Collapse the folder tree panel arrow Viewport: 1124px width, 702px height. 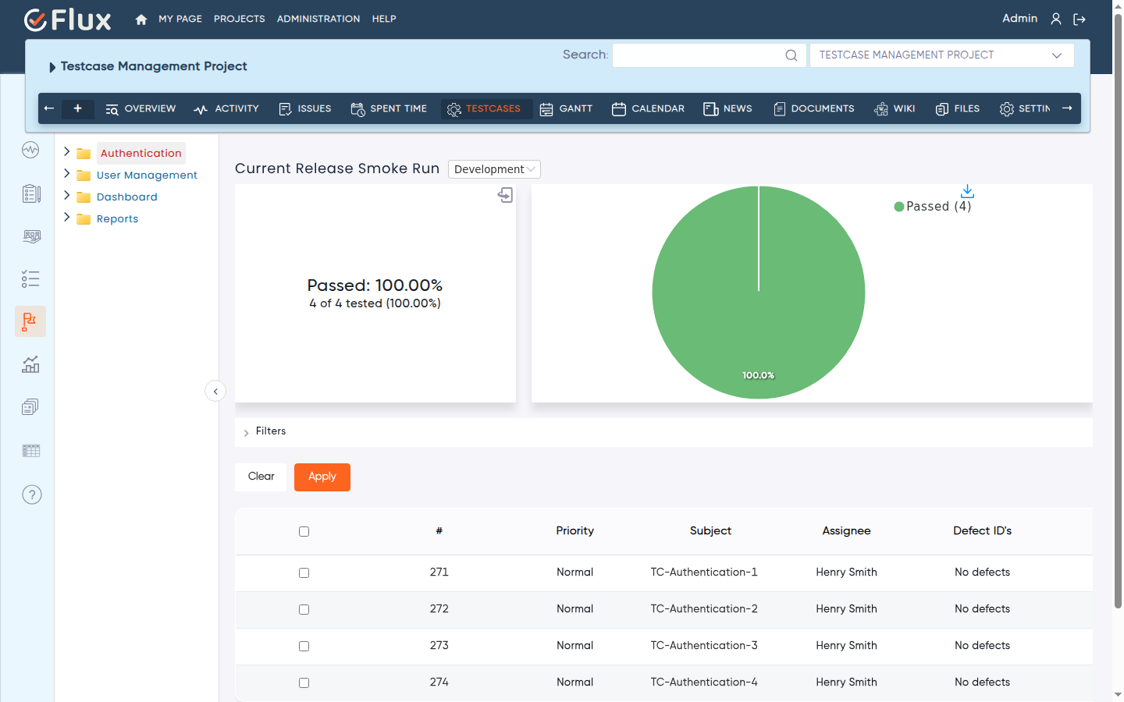point(215,391)
